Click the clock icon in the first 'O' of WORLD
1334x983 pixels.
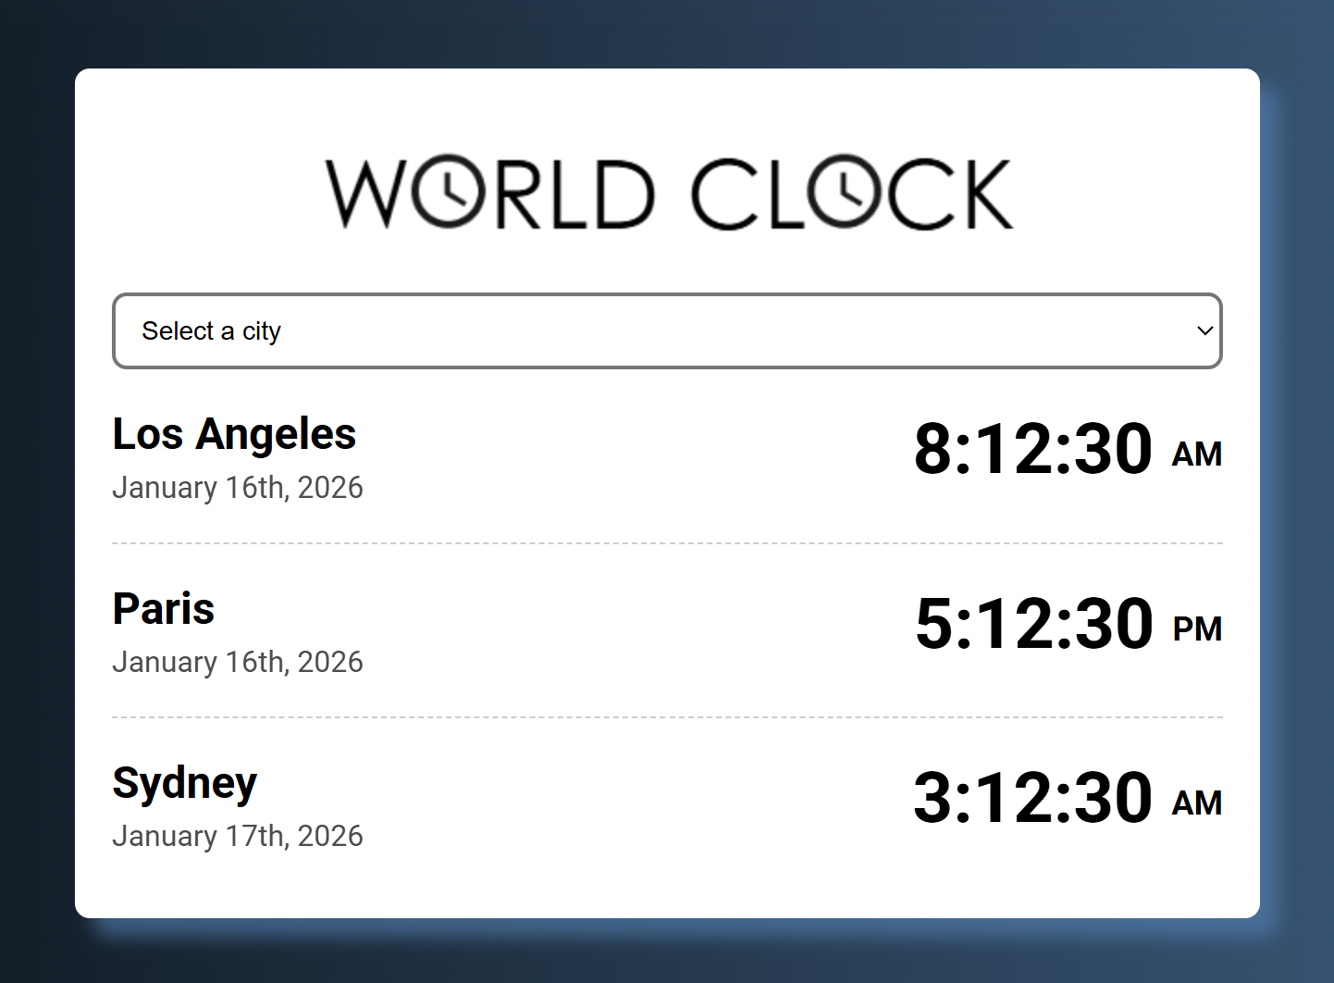pyautogui.click(x=448, y=192)
